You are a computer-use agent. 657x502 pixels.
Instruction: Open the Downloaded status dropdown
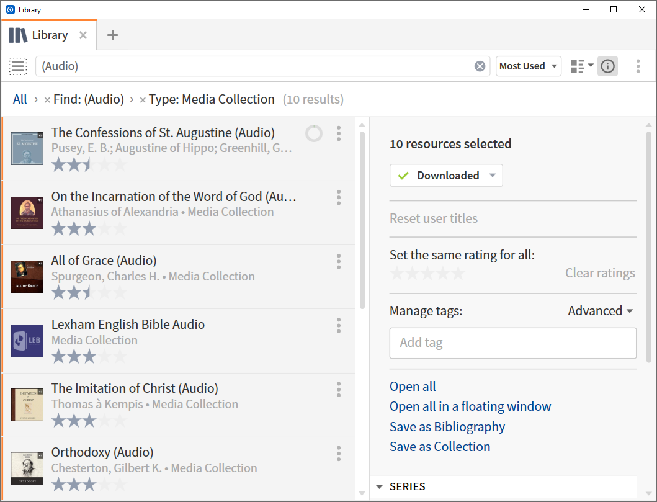(446, 176)
